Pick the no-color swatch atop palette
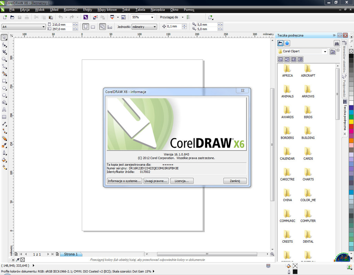Image resolution: width=354 pixels, height=275 pixels. (351, 51)
